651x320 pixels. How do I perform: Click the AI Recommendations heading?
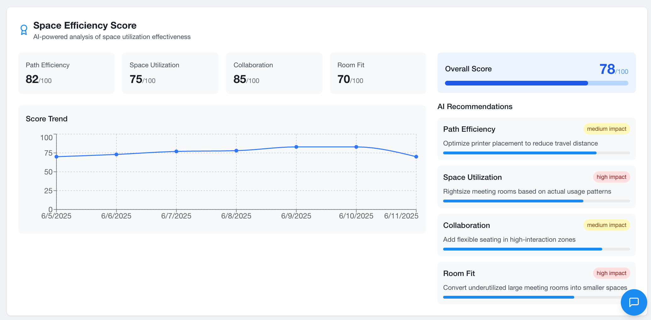(x=475, y=107)
